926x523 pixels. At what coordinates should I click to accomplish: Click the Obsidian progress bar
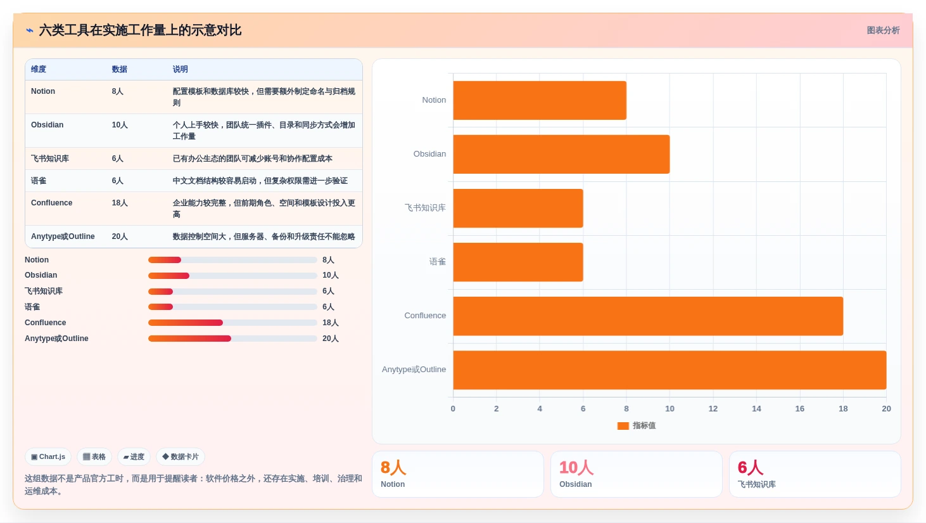pos(232,276)
